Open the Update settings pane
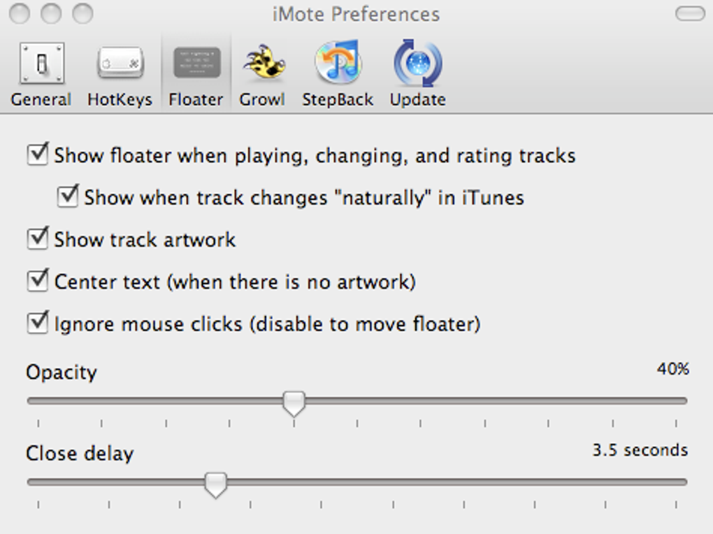This screenshot has height=534, width=713. click(417, 70)
